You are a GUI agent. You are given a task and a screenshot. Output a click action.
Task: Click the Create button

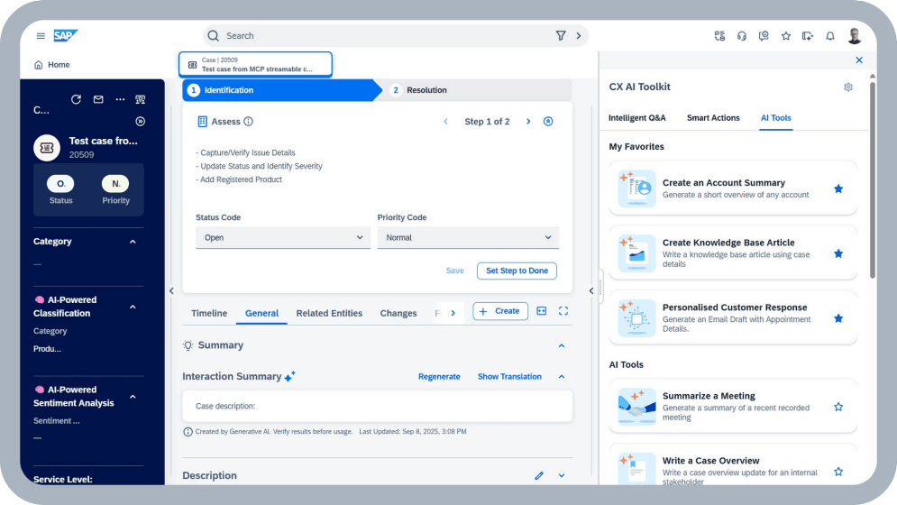click(x=500, y=311)
